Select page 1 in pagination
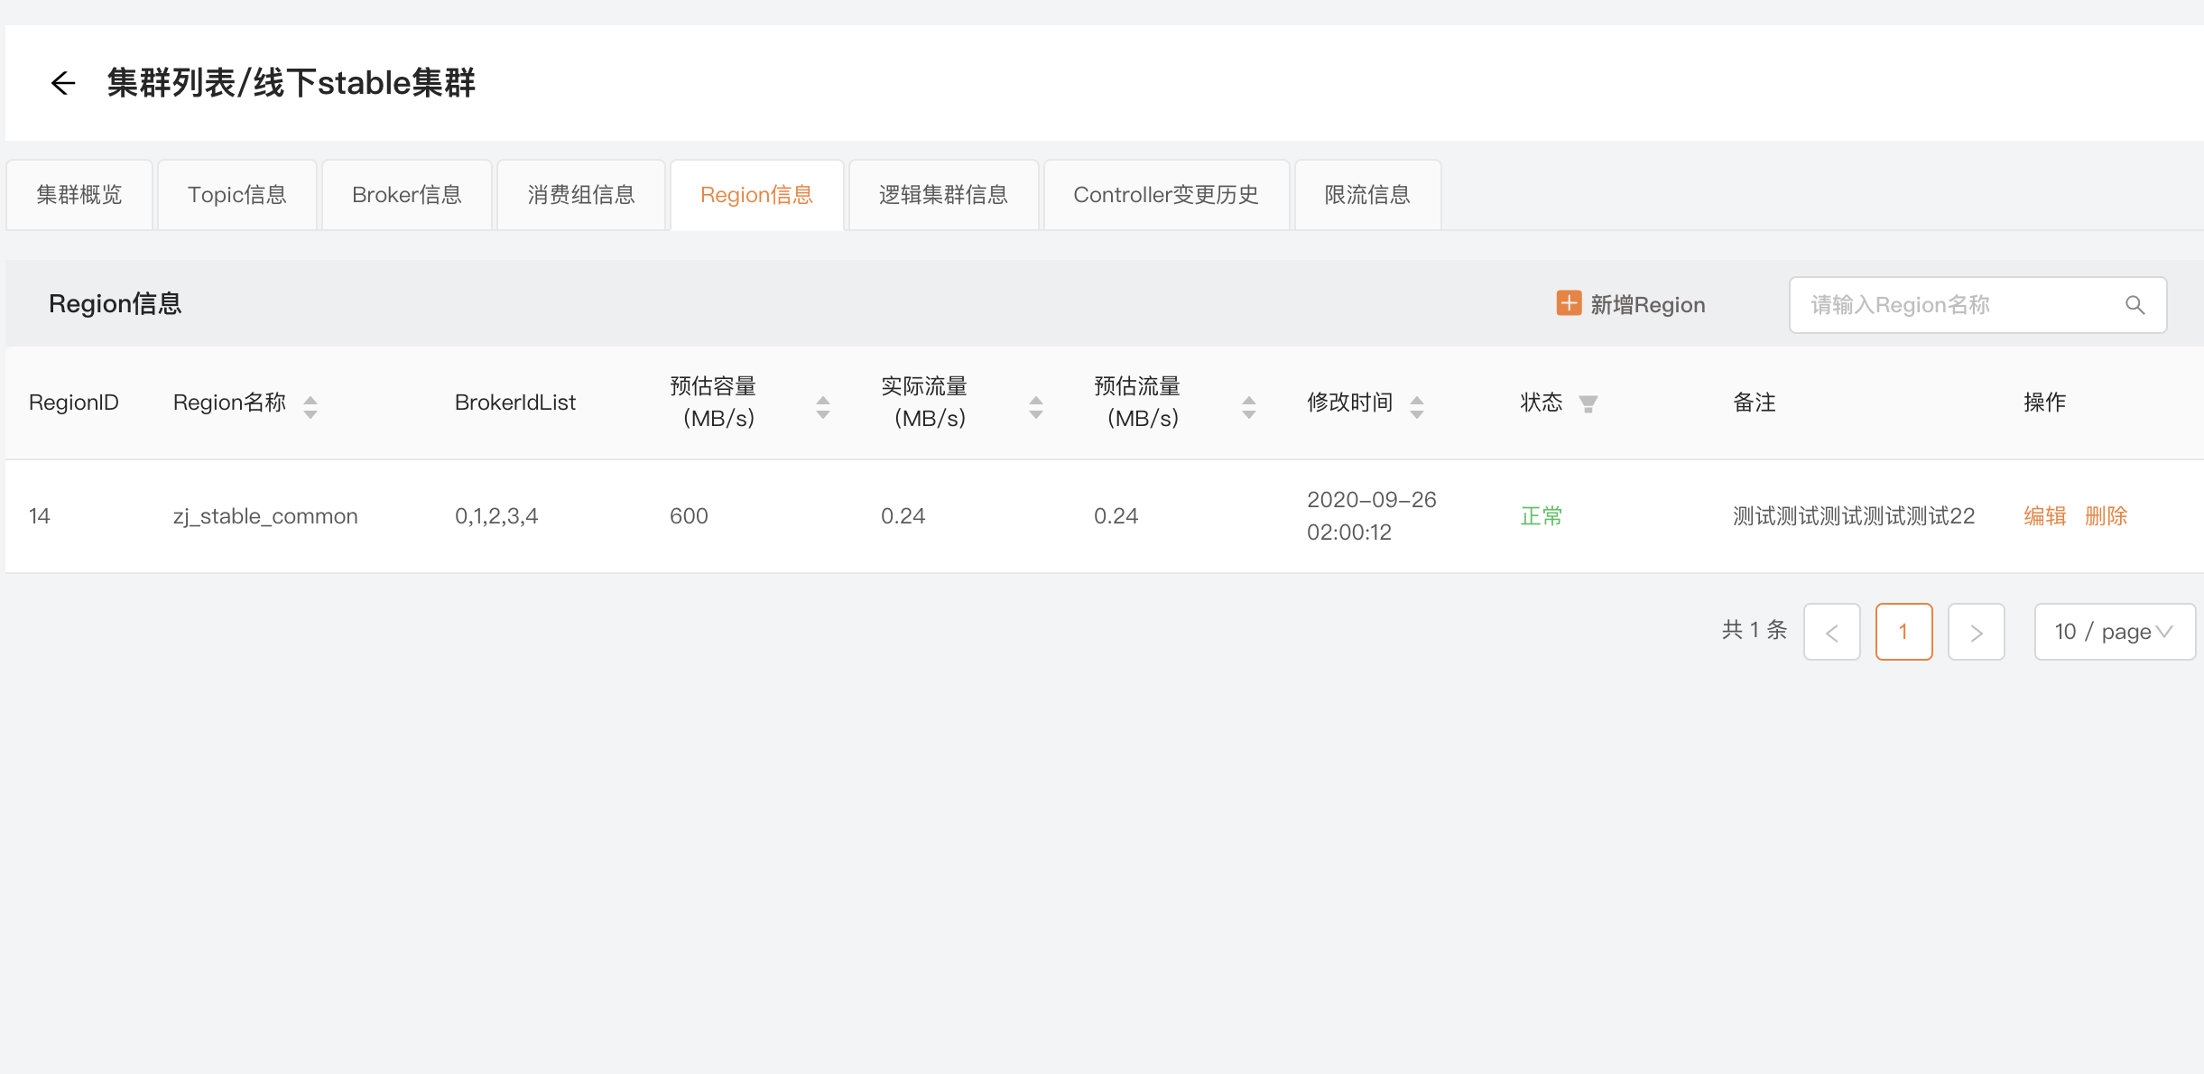 tap(1903, 632)
